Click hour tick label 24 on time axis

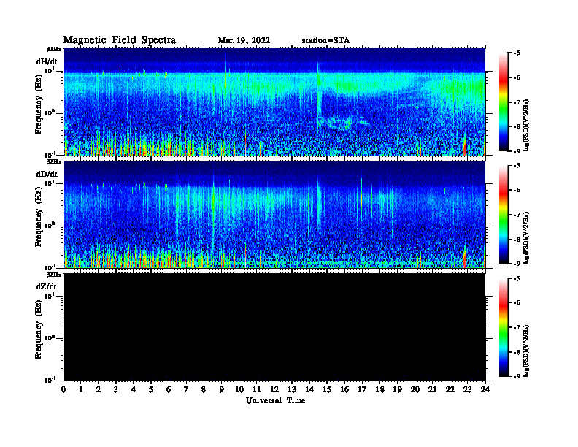coord(485,390)
